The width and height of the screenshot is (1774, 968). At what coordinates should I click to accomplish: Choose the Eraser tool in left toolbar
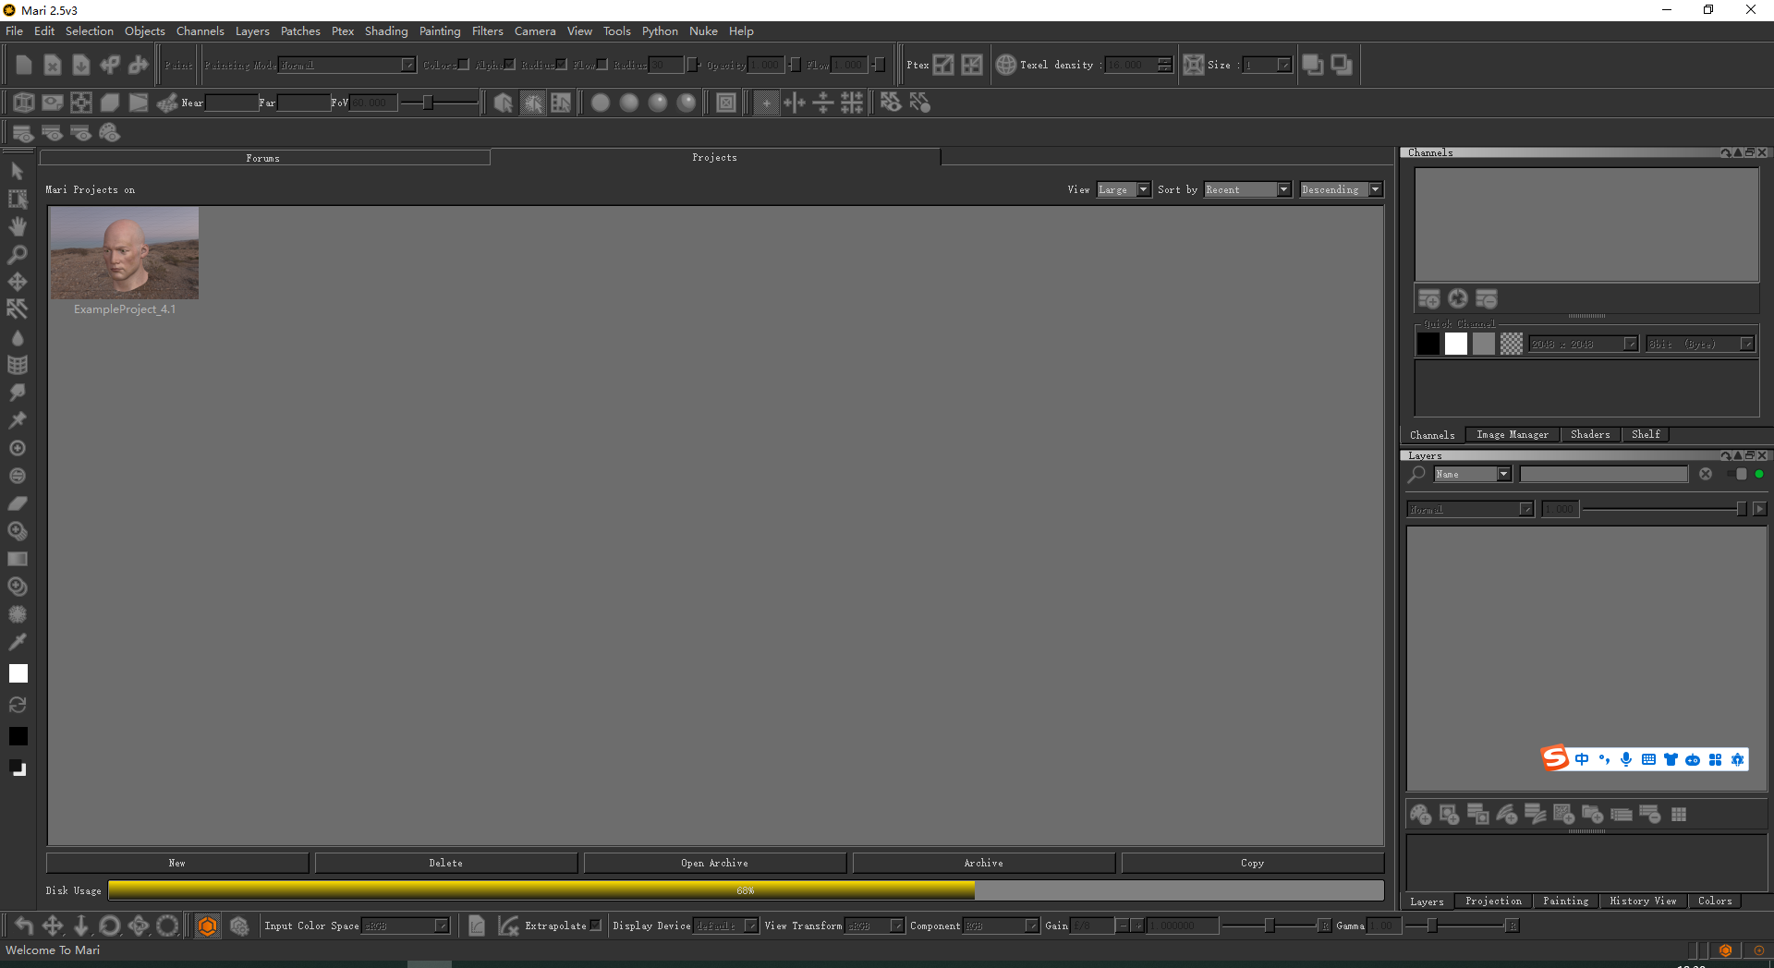tap(18, 503)
